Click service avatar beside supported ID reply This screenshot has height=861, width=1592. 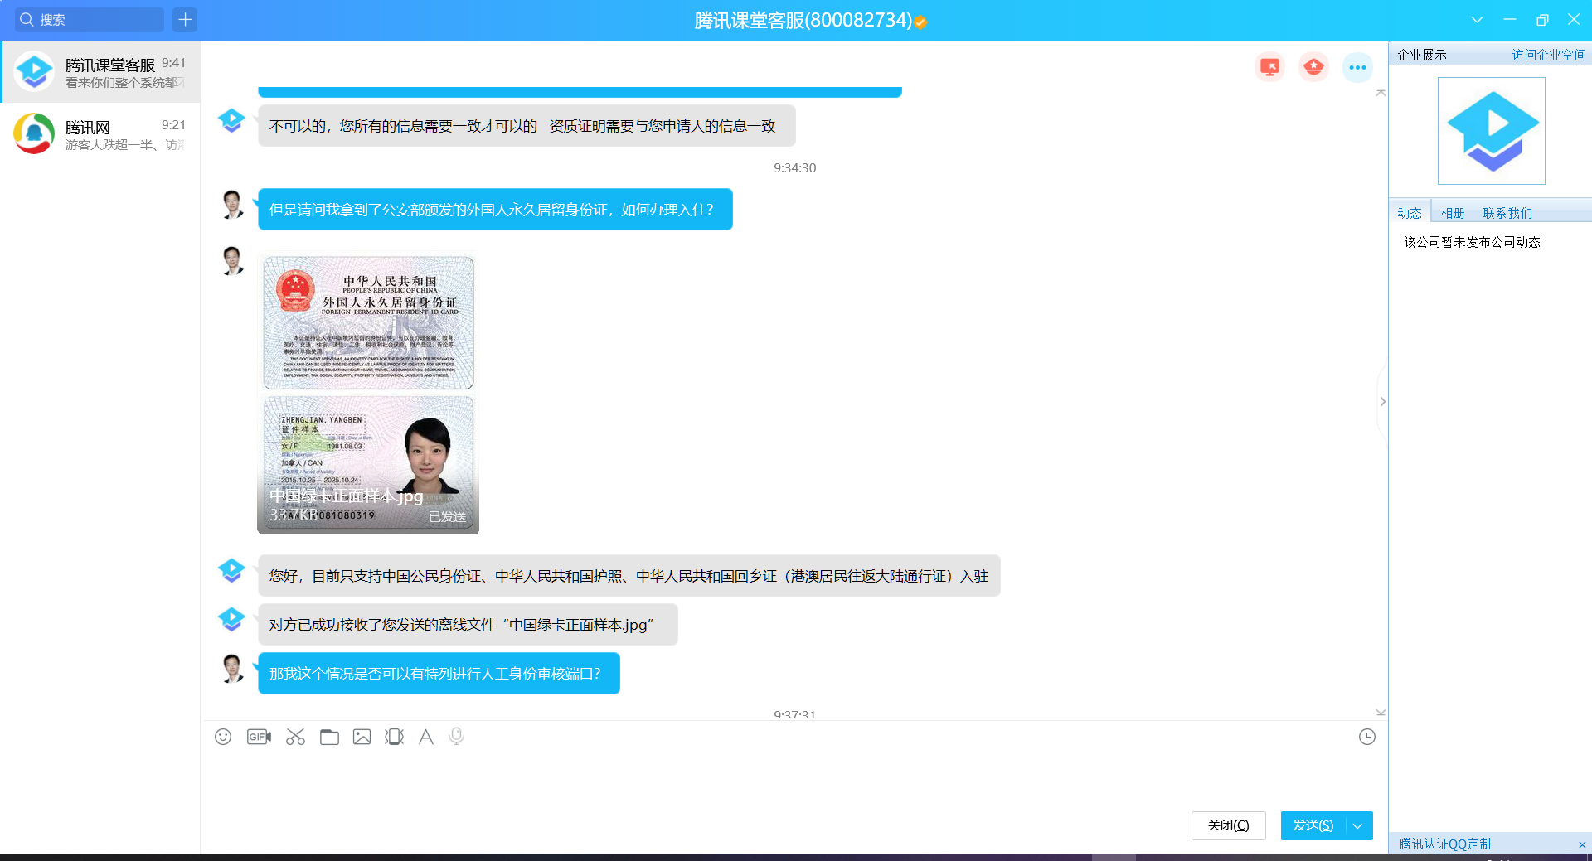click(231, 570)
